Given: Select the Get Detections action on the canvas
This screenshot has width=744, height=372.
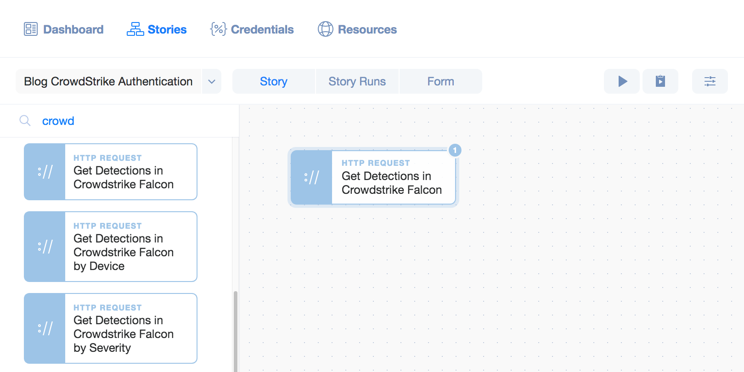Looking at the screenshot, I should 373,177.
